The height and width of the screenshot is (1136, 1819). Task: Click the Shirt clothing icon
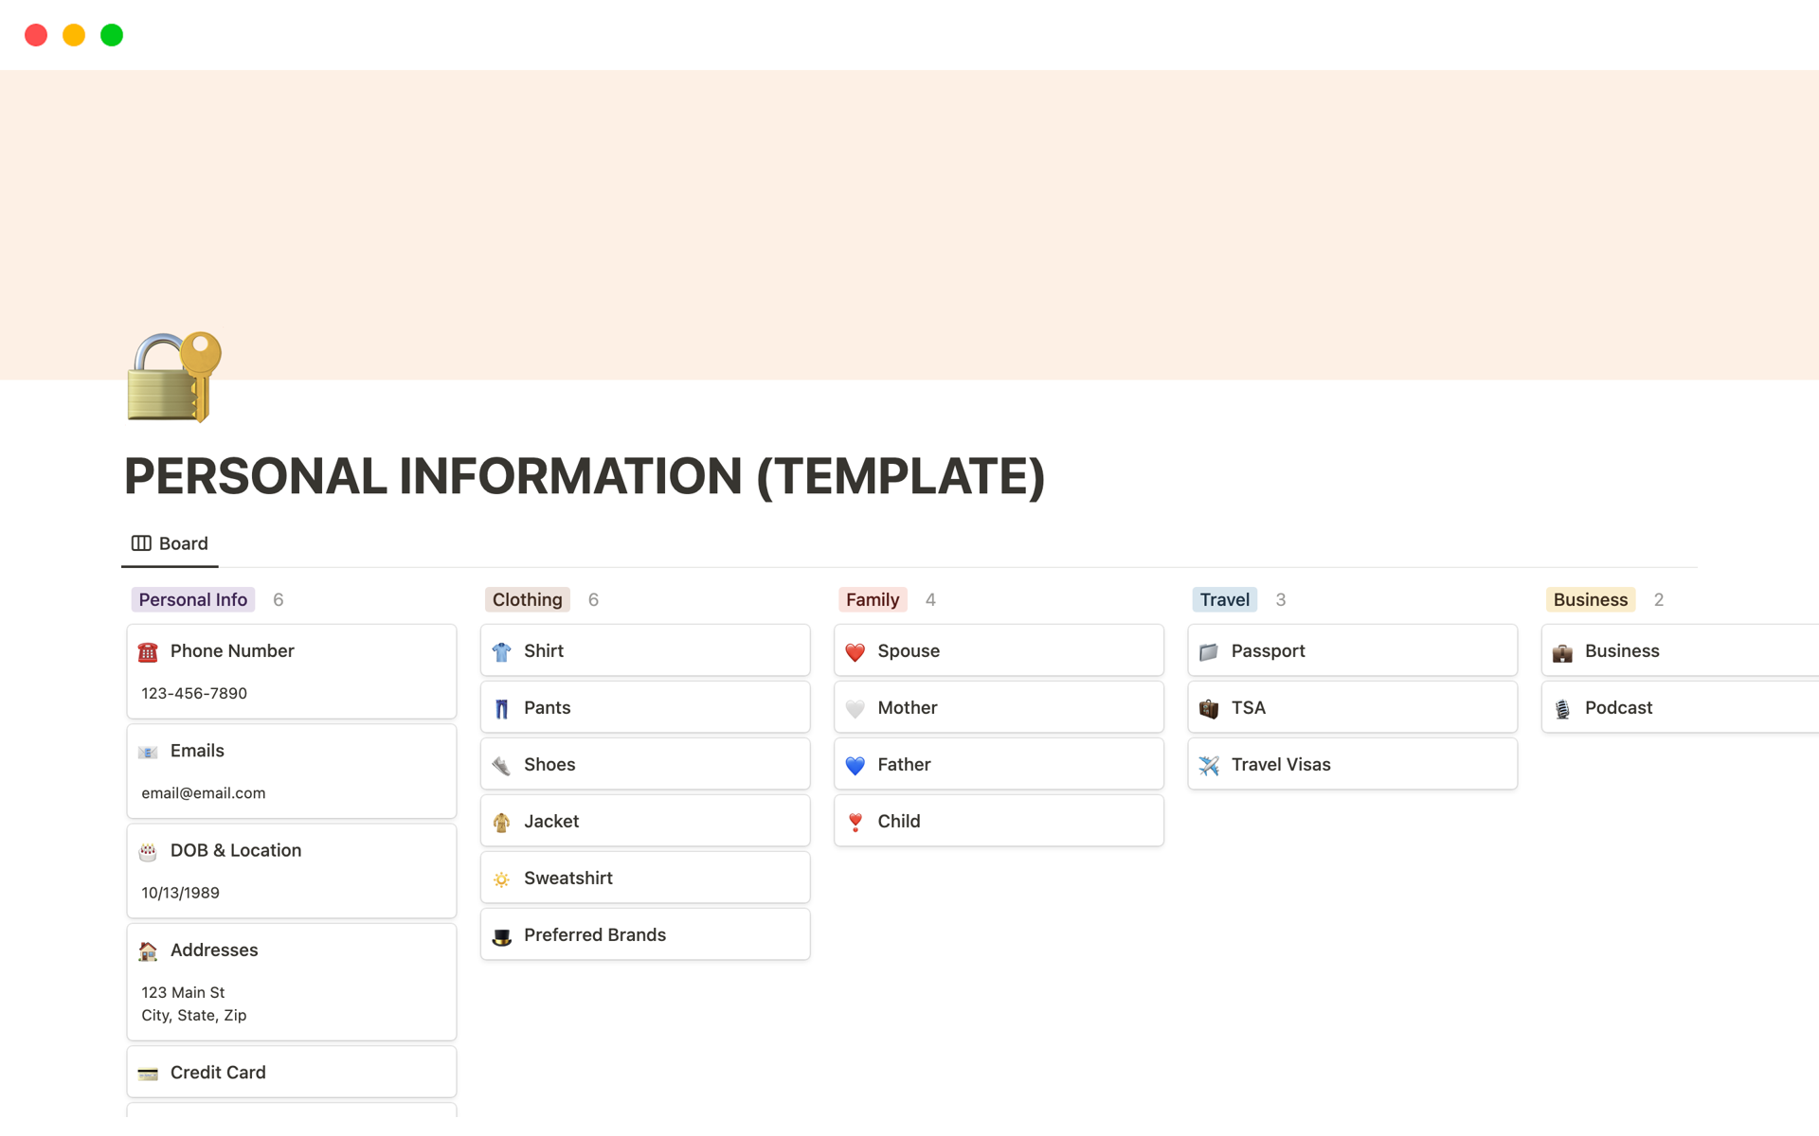point(503,650)
